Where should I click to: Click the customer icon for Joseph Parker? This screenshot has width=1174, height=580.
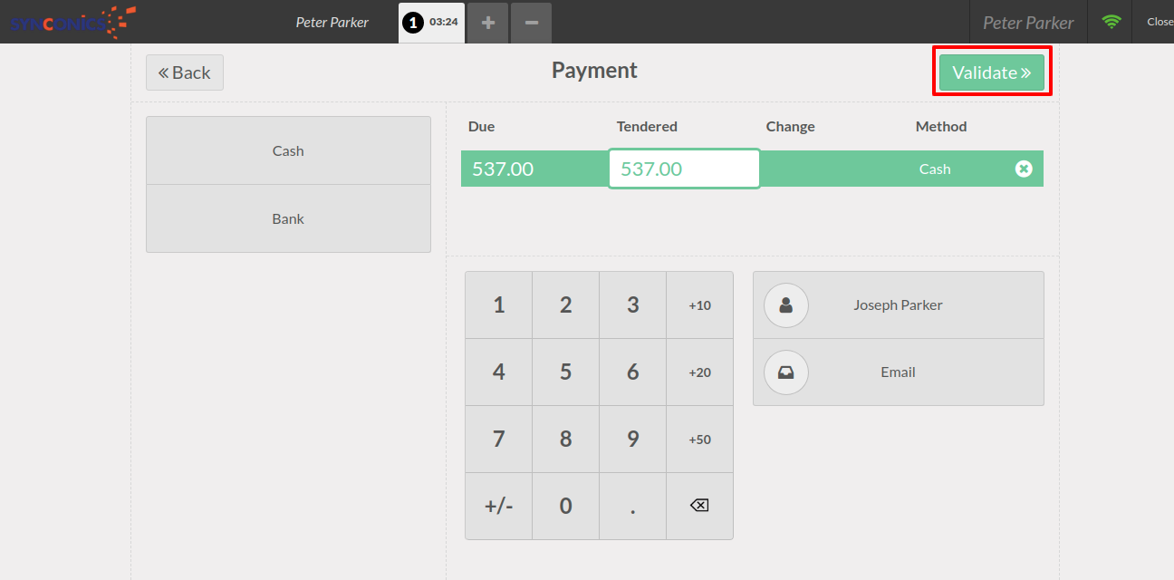coord(786,305)
